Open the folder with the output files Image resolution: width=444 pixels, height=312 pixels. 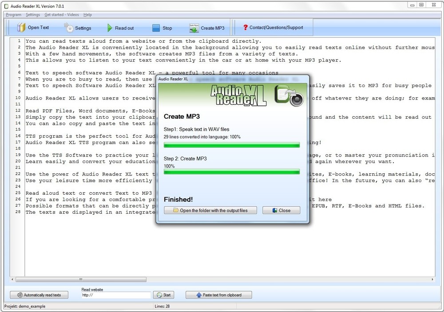tap(210, 210)
